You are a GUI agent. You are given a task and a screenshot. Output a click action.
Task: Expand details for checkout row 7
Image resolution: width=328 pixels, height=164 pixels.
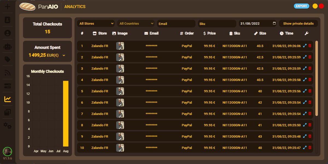pos(305,114)
